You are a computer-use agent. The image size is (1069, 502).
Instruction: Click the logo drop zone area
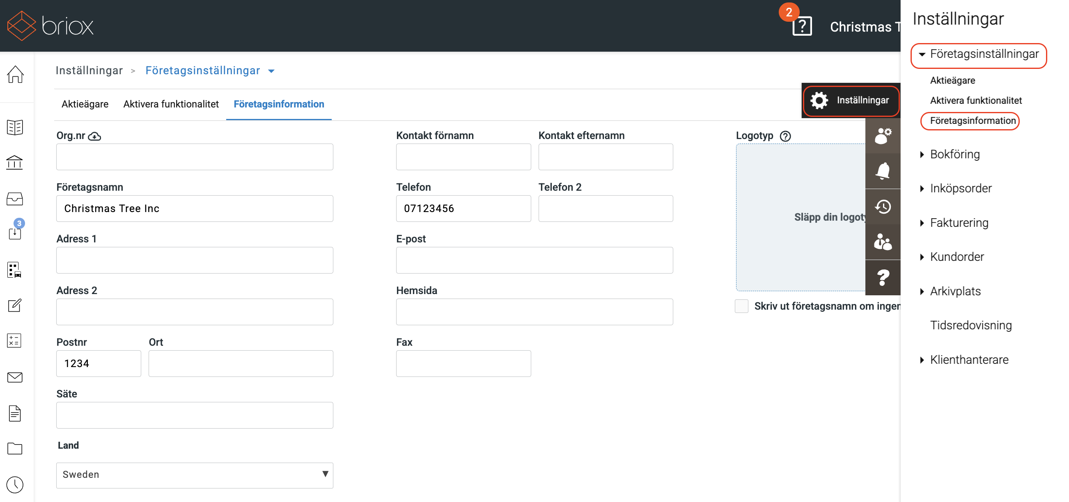801,217
